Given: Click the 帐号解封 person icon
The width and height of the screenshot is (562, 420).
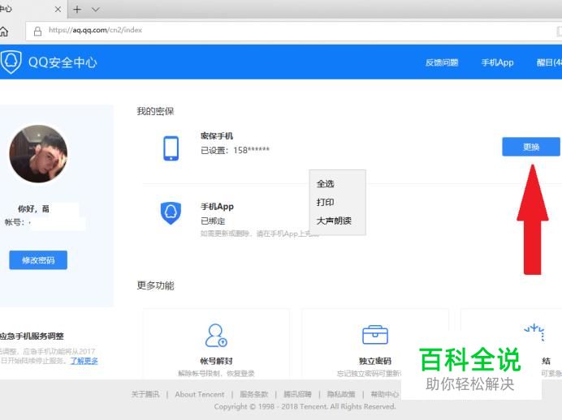Looking at the screenshot, I should tap(216, 336).
